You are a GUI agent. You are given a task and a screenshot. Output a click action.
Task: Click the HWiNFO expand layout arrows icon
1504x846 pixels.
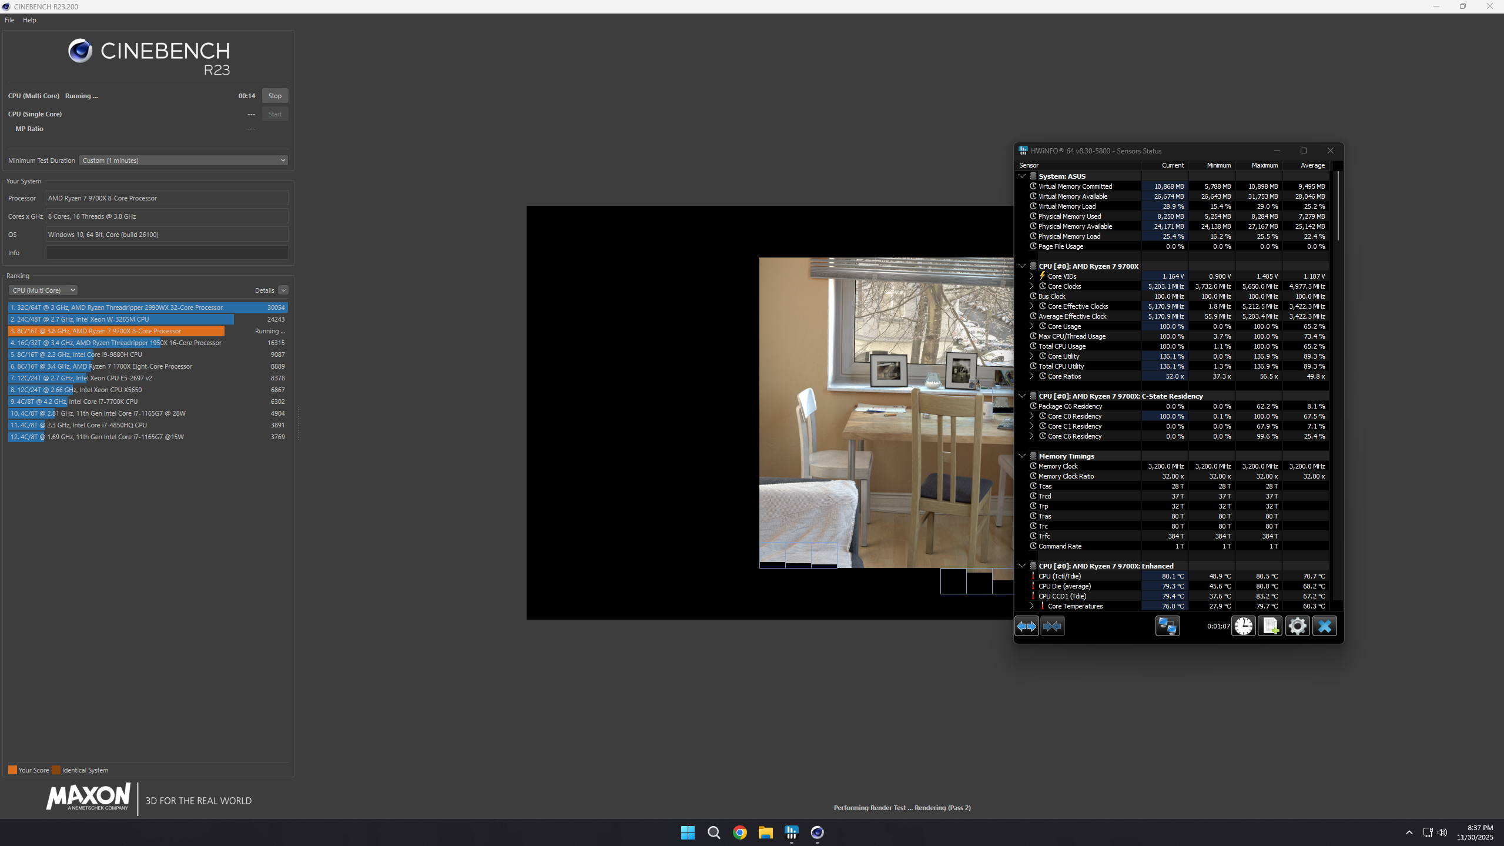(x=1027, y=626)
